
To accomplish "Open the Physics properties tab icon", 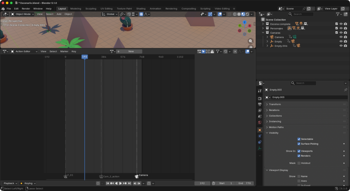I will coord(260,136).
